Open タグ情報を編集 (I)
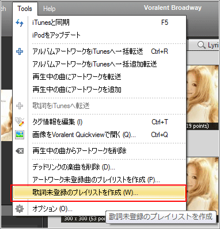220x229 pixels. click(x=100, y=122)
